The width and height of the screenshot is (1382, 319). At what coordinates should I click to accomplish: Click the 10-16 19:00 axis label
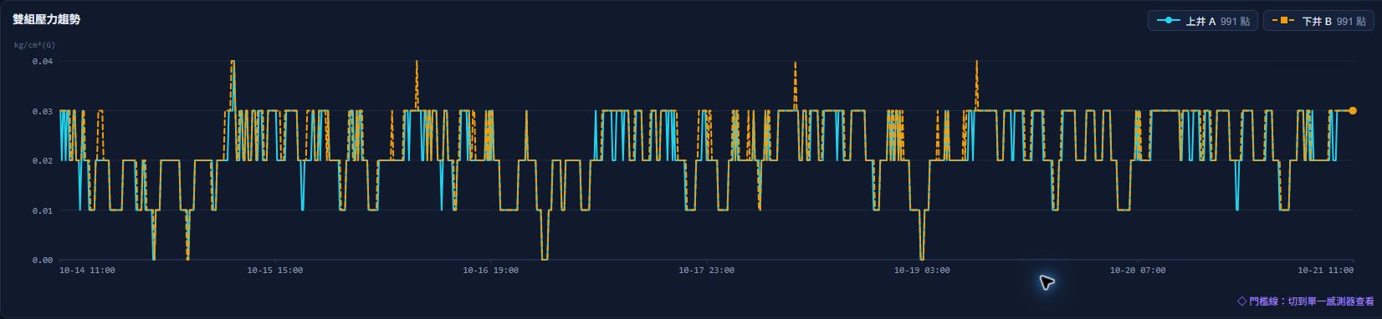[491, 271]
